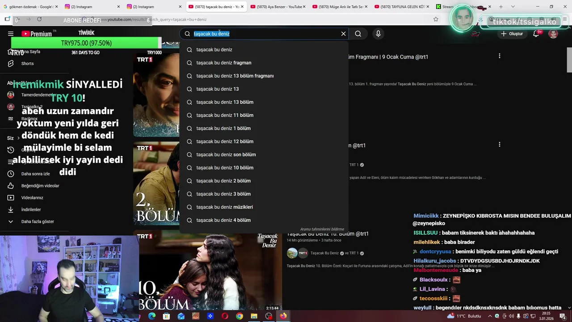Show hidden system tray icons chevron
This screenshot has height=322, width=572.
(x=490, y=316)
